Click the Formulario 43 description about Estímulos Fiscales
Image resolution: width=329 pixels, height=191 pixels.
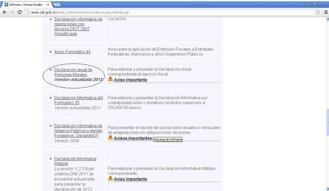pos(161,52)
